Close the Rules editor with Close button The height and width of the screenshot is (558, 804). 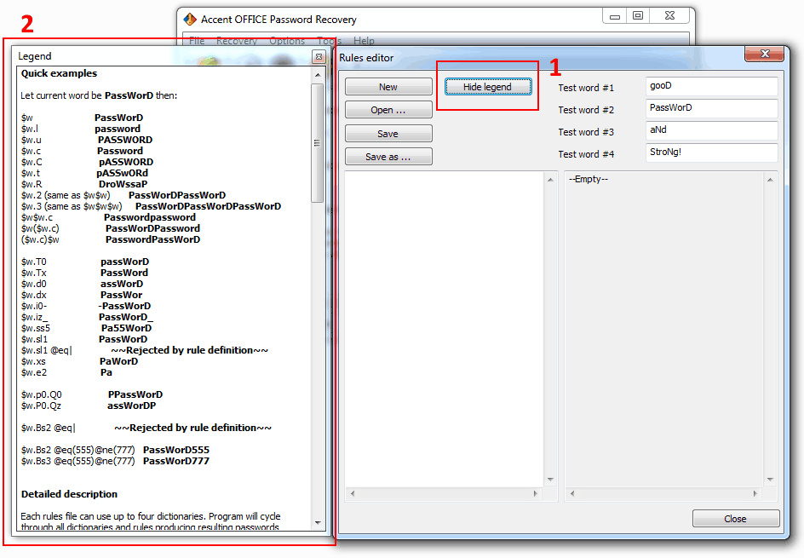coord(736,519)
